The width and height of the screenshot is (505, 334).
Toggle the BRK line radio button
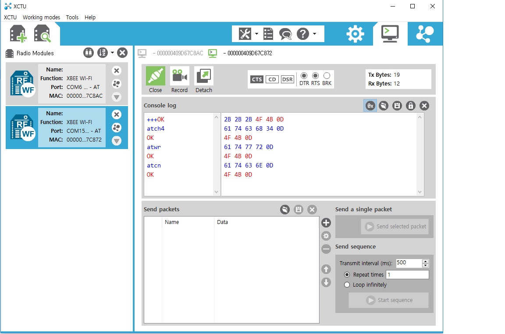click(327, 76)
